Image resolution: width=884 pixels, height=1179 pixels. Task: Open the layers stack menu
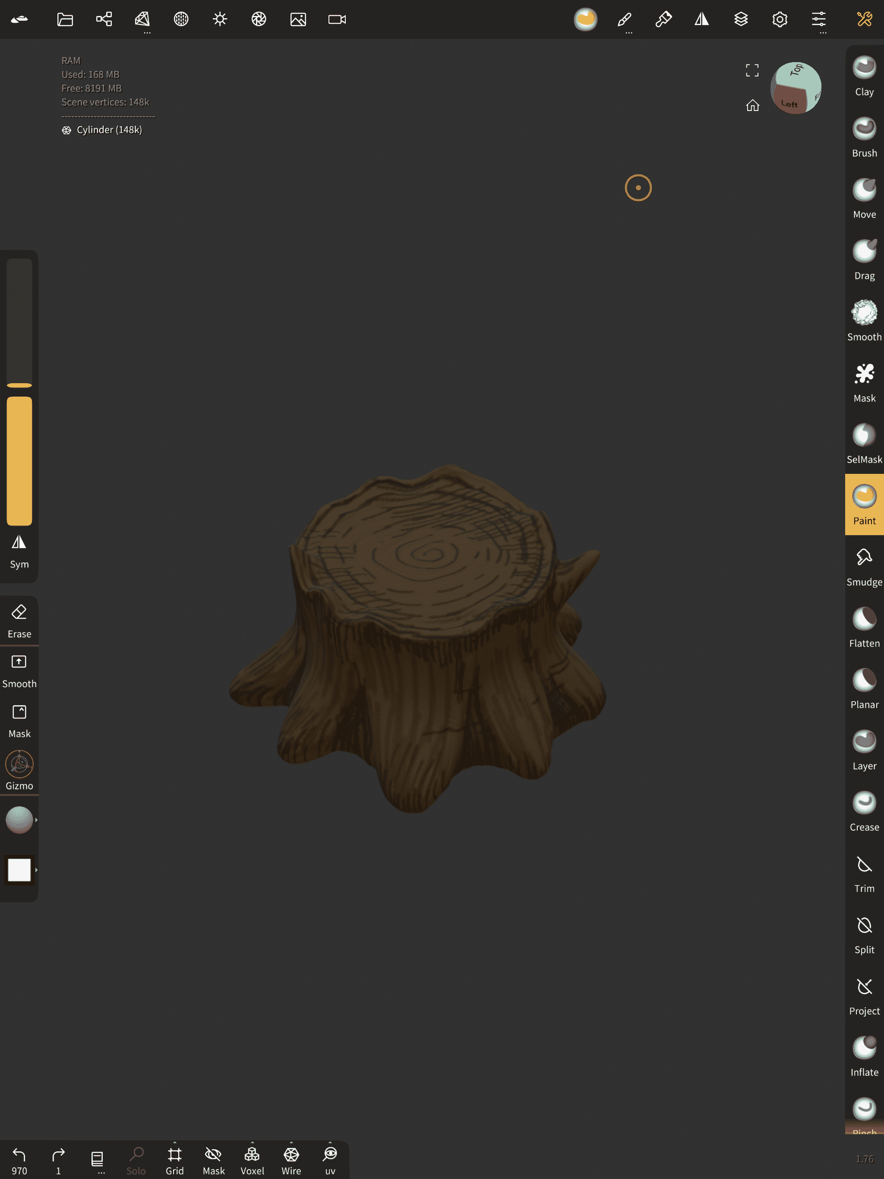pos(741,20)
